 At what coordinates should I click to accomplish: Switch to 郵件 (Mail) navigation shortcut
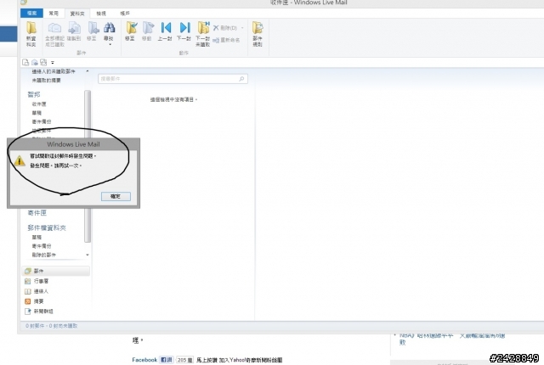55,271
